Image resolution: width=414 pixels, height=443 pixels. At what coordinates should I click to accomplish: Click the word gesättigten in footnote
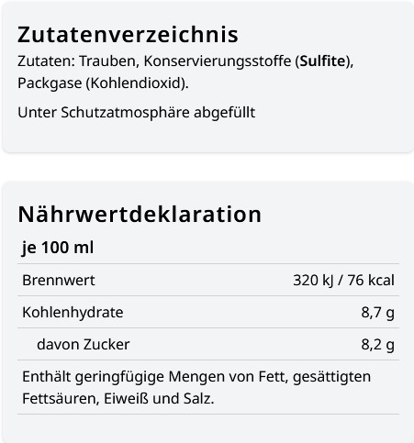click(x=331, y=377)
